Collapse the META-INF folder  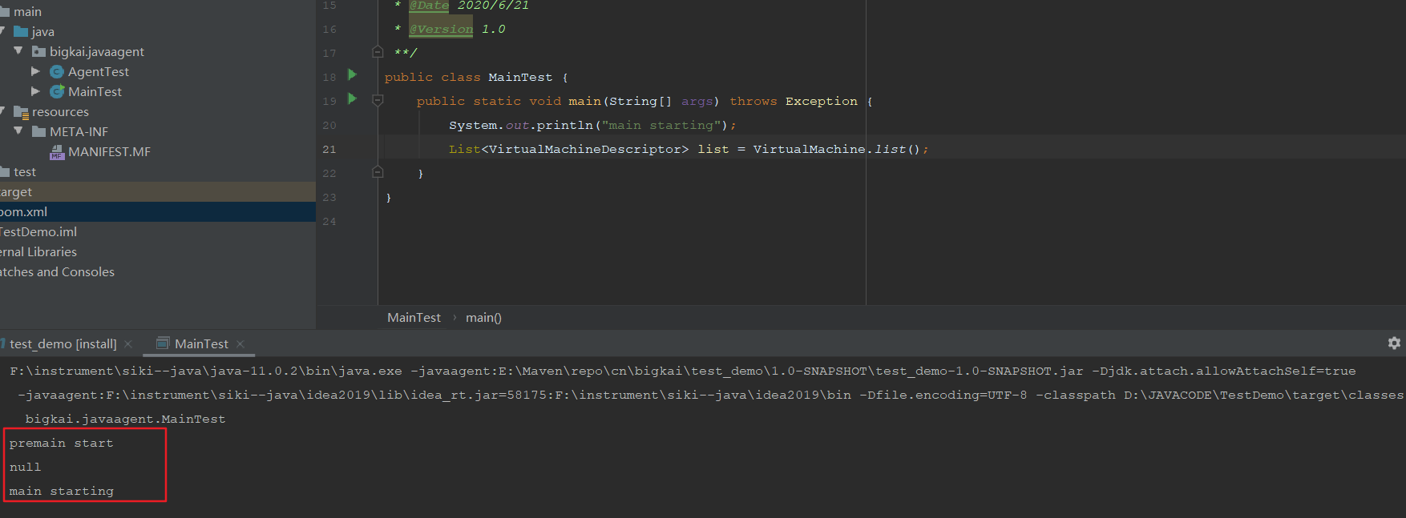[18, 131]
